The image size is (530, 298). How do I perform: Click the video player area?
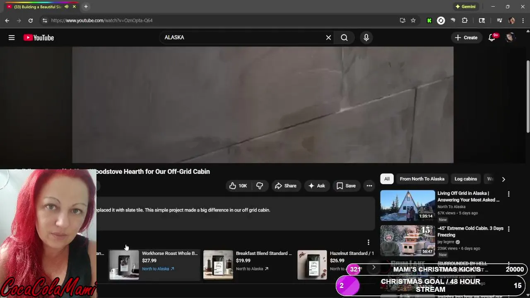(263, 105)
